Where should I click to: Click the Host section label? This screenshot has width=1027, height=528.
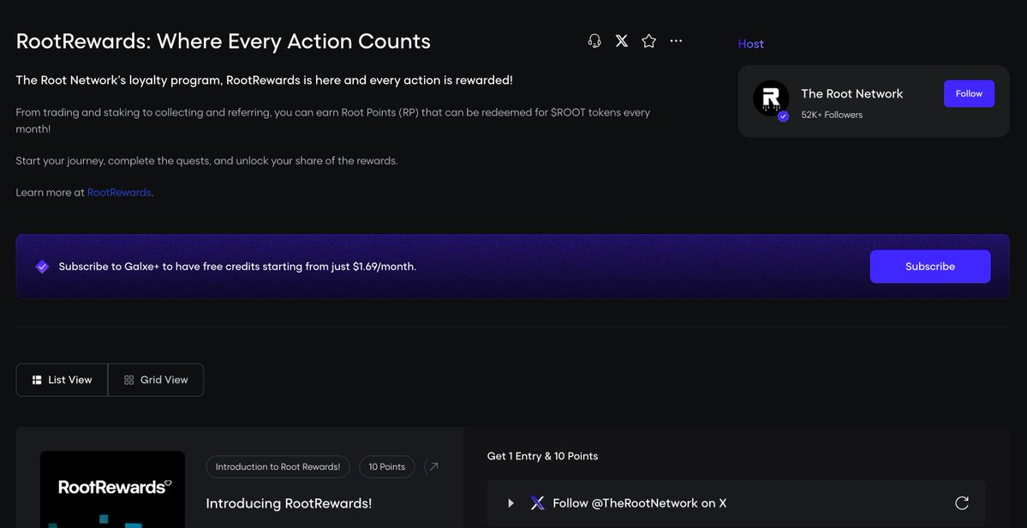750,44
